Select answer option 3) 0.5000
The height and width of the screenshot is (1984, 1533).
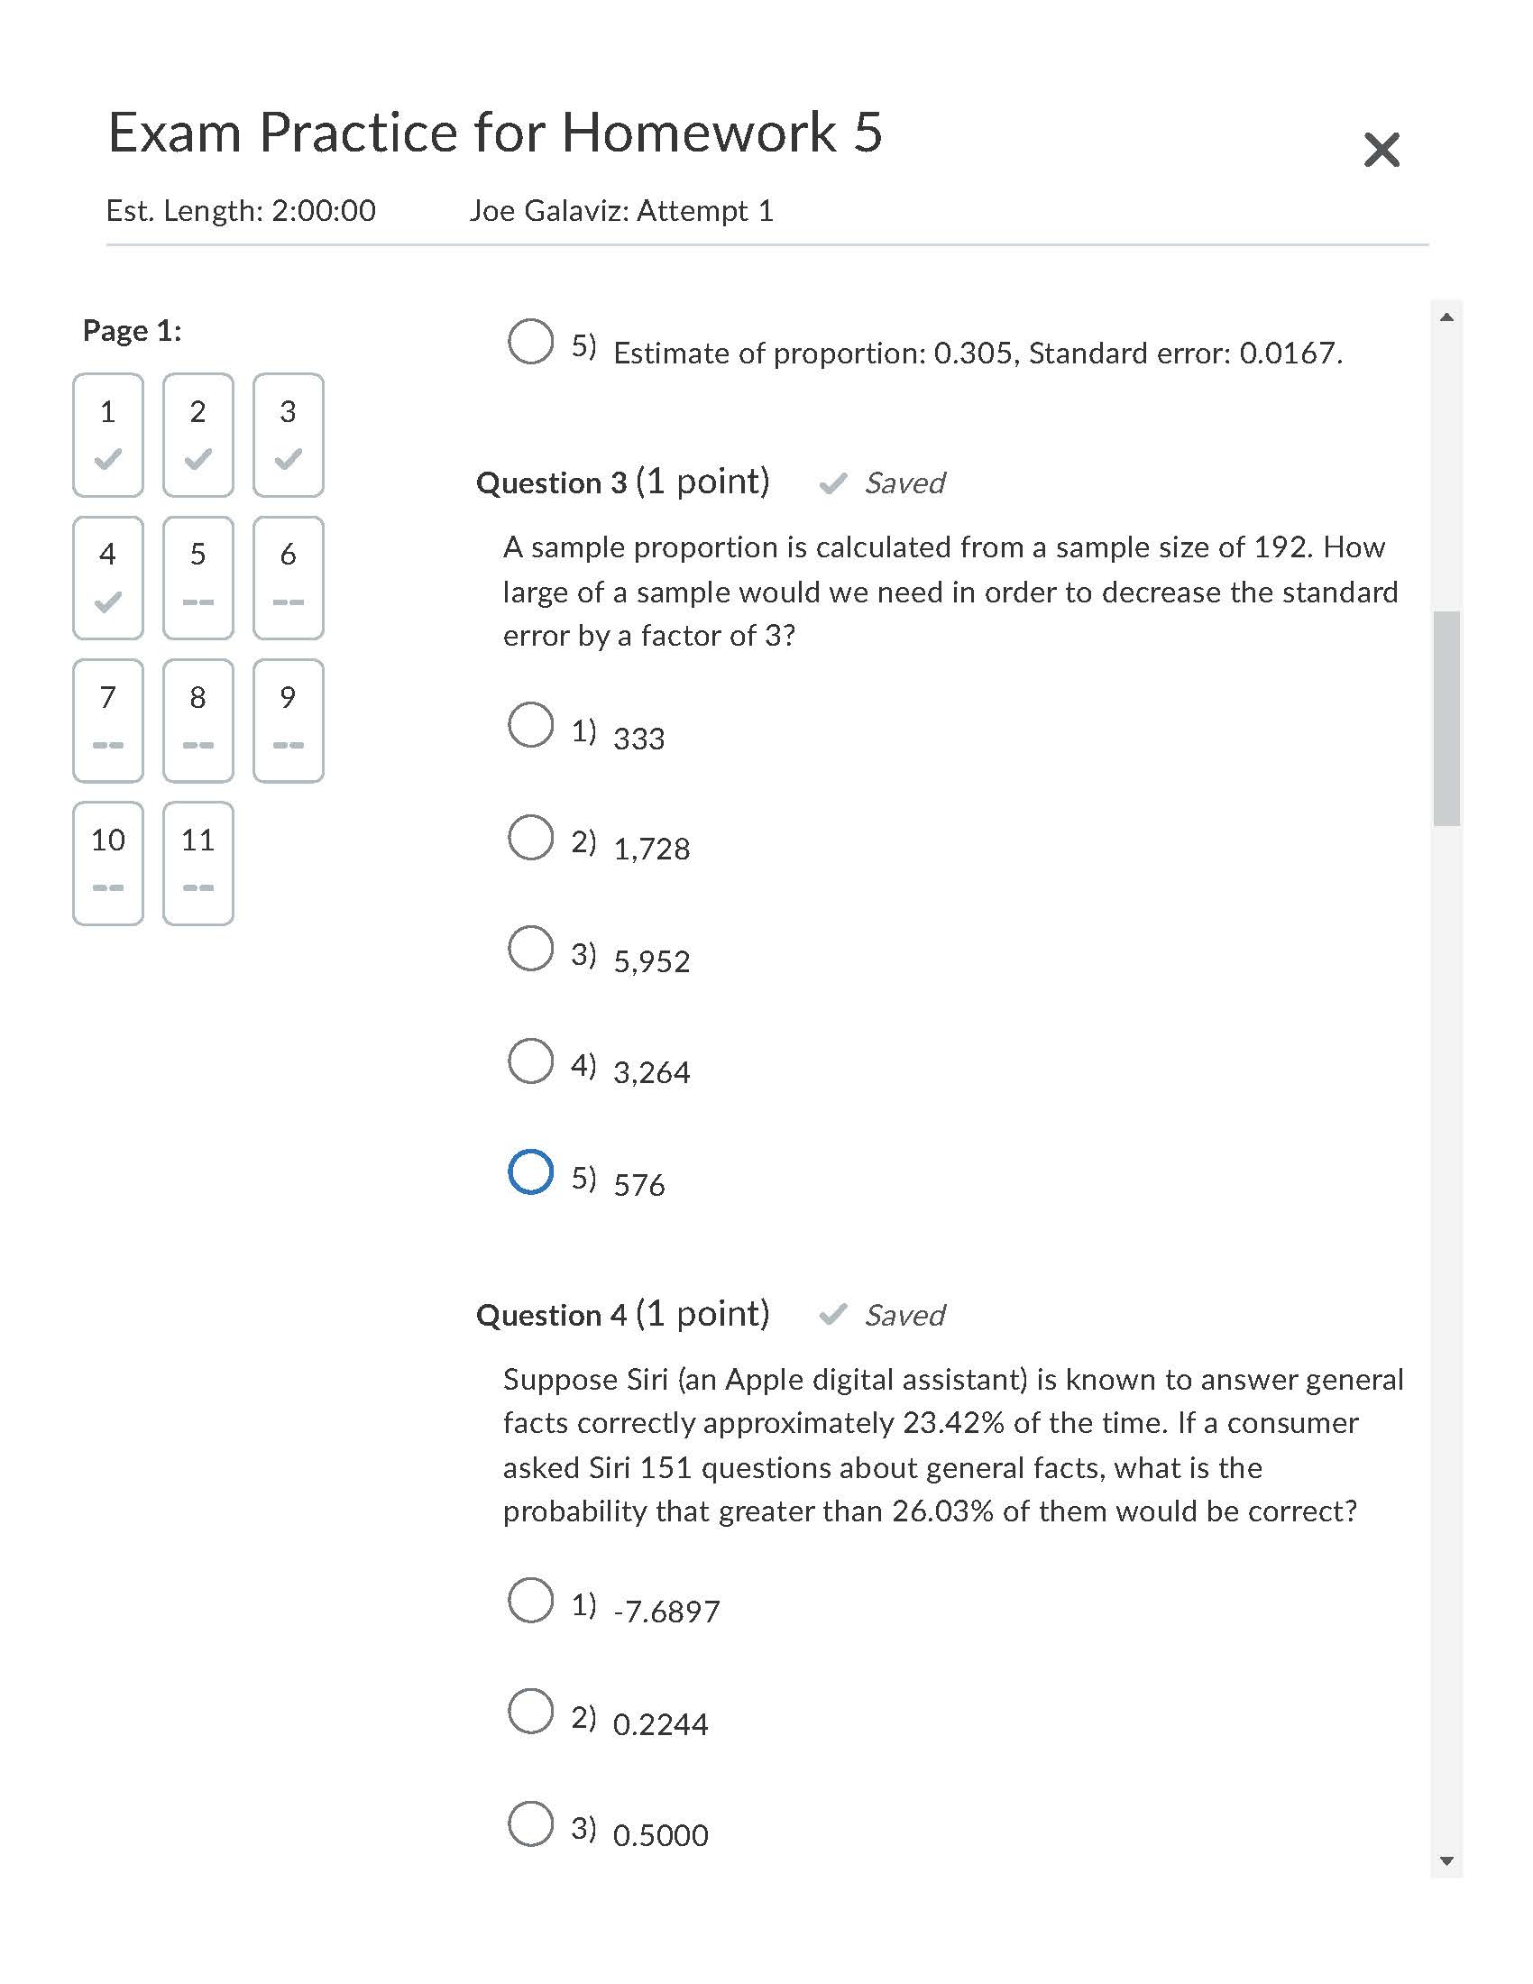[531, 1824]
